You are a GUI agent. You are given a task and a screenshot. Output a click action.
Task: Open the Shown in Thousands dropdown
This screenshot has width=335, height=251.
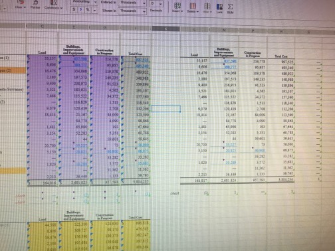click(x=132, y=11)
